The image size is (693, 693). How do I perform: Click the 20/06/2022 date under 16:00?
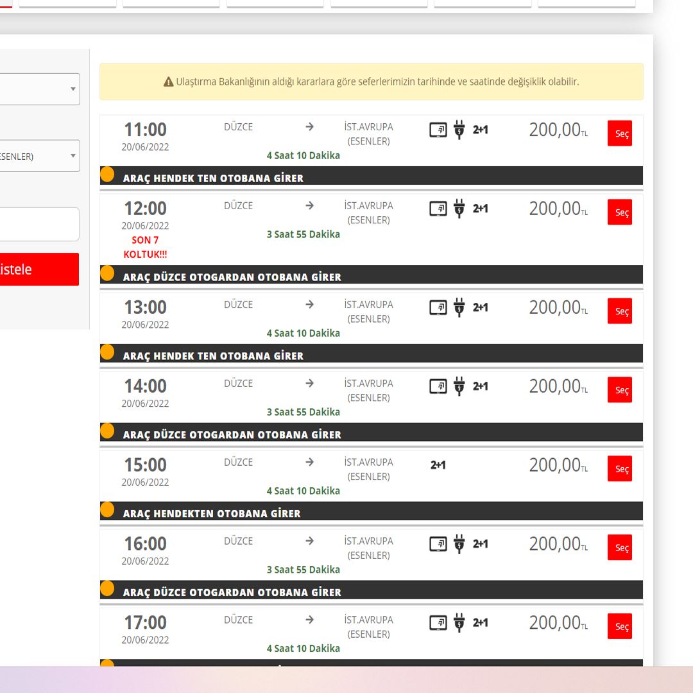coord(146,561)
